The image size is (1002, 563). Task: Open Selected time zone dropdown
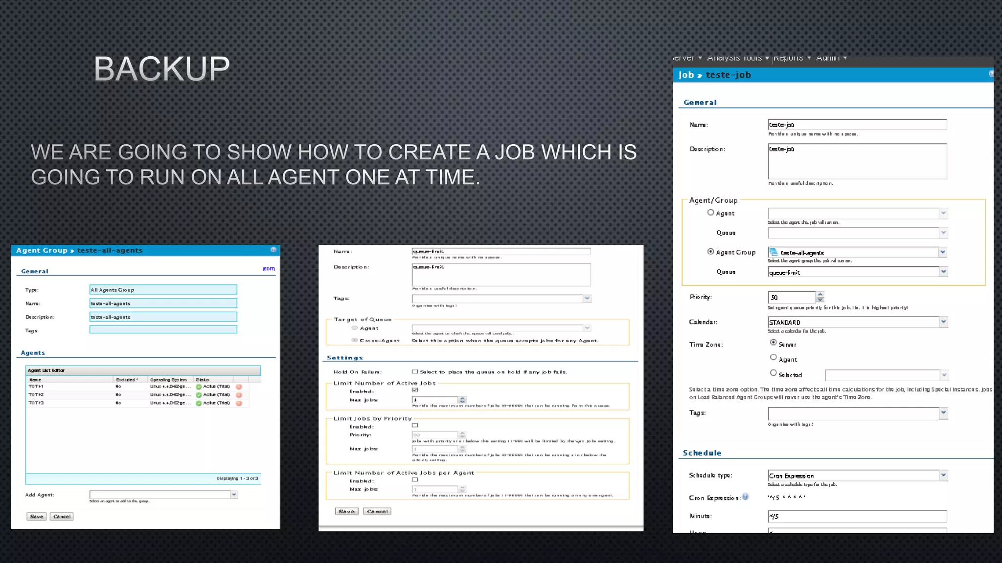pos(944,375)
